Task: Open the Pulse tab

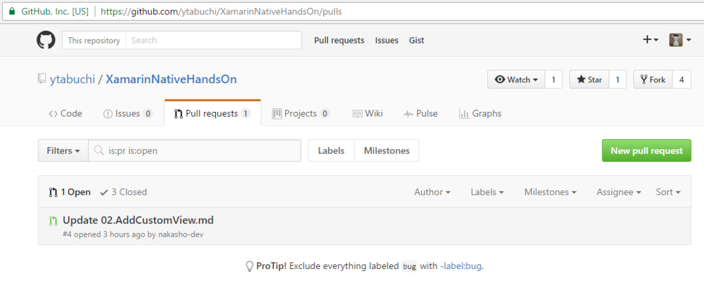Action: (x=421, y=113)
